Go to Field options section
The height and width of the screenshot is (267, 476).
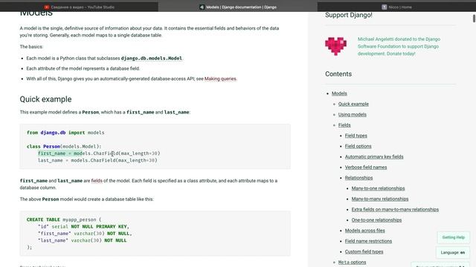(x=358, y=146)
